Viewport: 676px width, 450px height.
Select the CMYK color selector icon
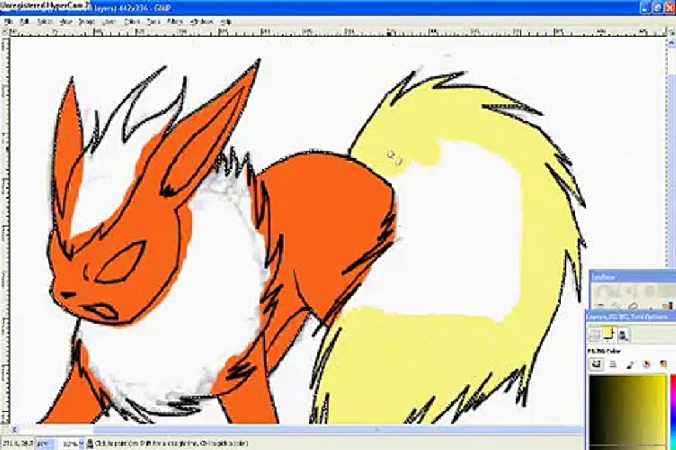pos(613,365)
